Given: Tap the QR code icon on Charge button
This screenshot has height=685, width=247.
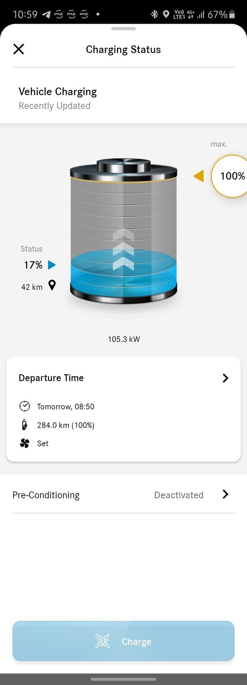Looking at the screenshot, I should 102,641.
